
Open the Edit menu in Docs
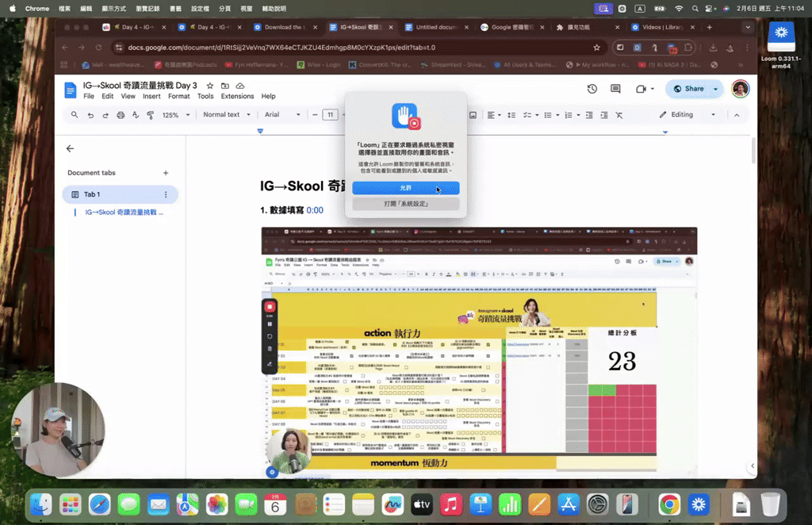coord(107,96)
